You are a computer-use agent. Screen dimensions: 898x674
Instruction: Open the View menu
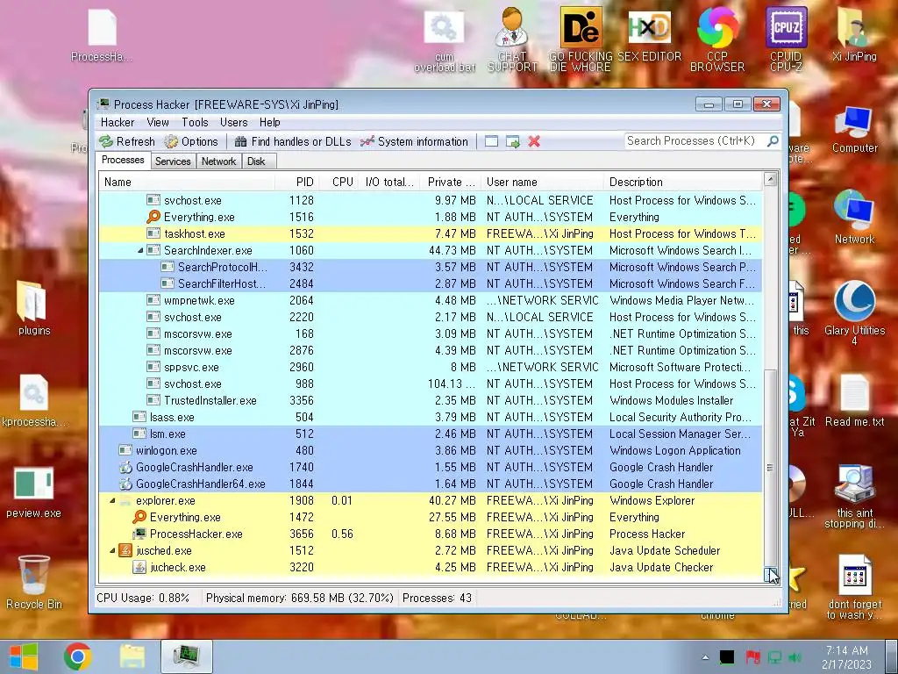158,122
